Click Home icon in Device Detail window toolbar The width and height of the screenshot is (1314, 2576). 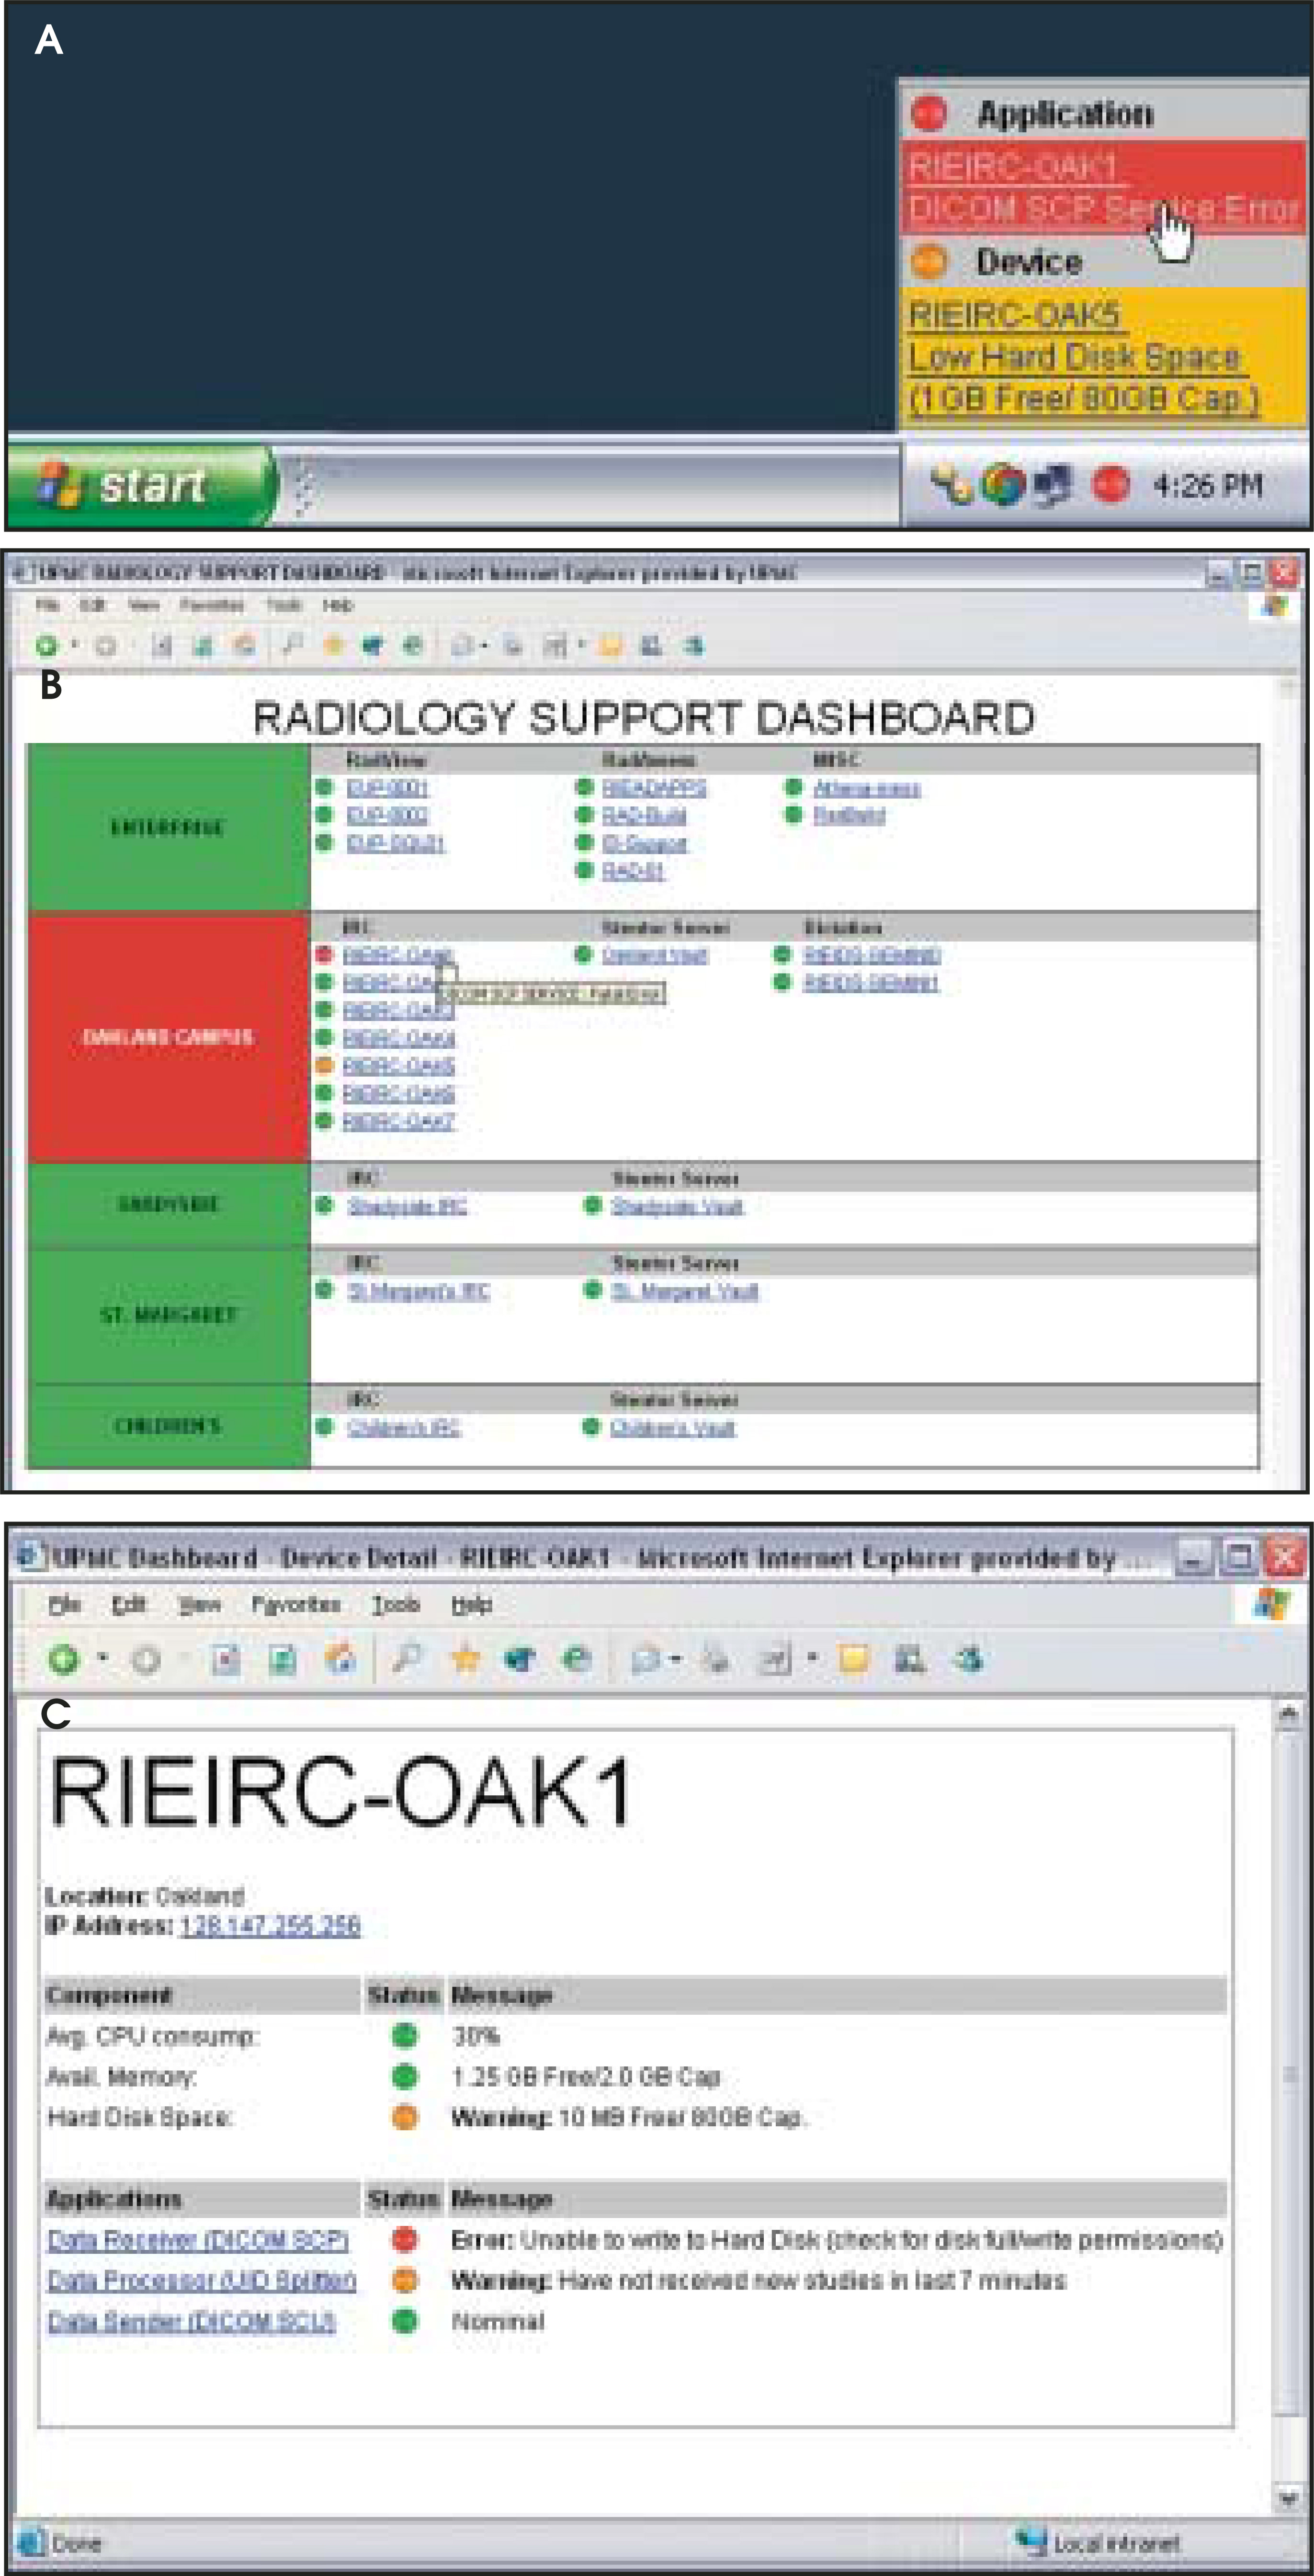tap(341, 1660)
